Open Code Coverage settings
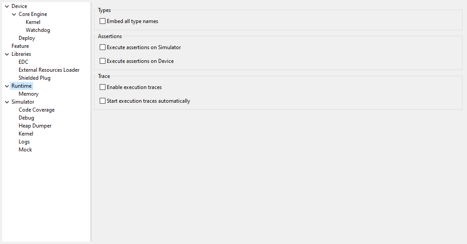 [x=36, y=110]
